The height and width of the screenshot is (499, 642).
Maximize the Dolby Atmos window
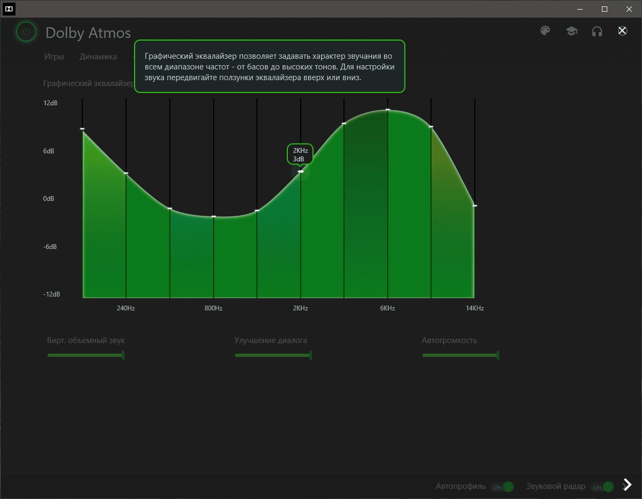pyautogui.click(x=605, y=9)
